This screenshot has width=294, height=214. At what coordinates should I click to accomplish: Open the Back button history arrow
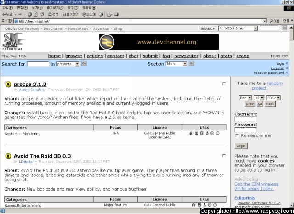(15, 14)
